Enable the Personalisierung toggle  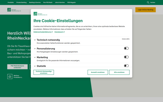[x=126, y=48]
